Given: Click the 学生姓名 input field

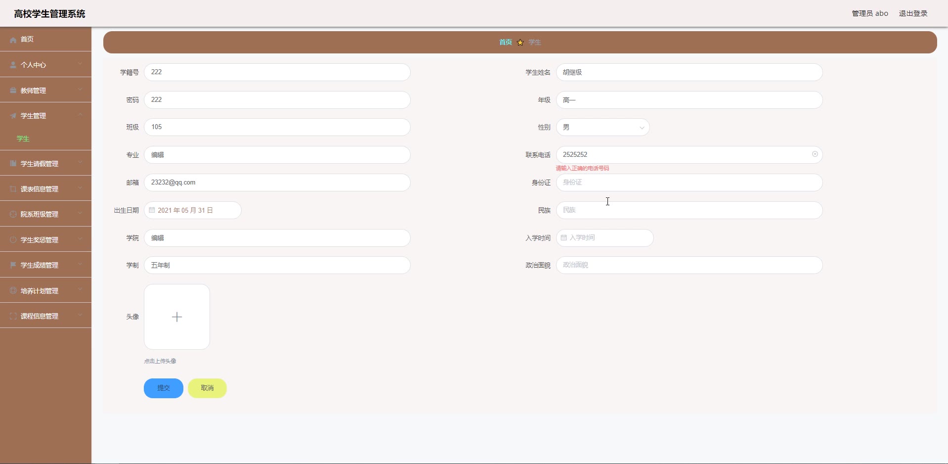Looking at the screenshot, I should click(x=689, y=72).
